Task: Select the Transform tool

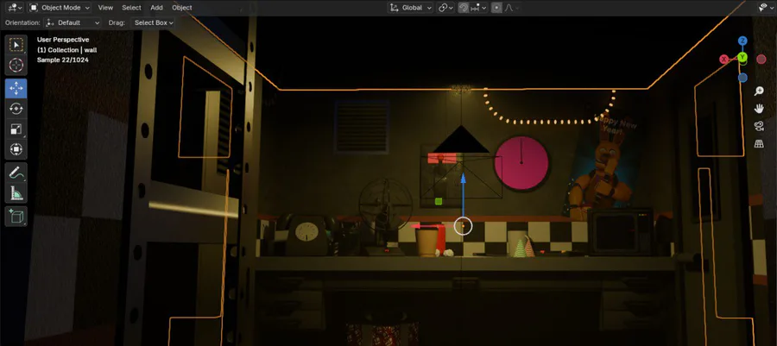Action: click(x=16, y=149)
